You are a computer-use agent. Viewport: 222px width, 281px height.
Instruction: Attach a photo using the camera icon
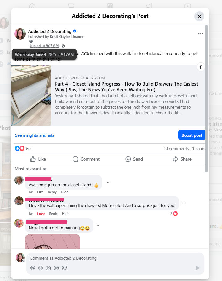coord(48,268)
